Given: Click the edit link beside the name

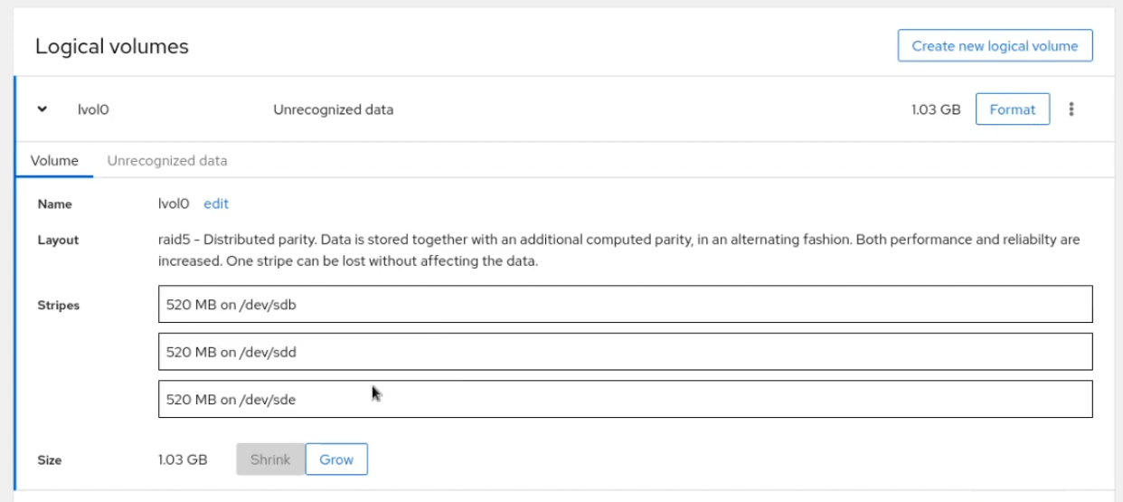Looking at the screenshot, I should pos(216,204).
